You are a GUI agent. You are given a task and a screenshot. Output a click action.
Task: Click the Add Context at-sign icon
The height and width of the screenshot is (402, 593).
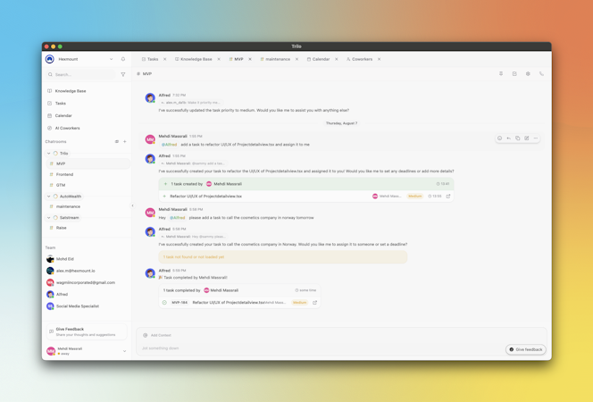point(146,335)
